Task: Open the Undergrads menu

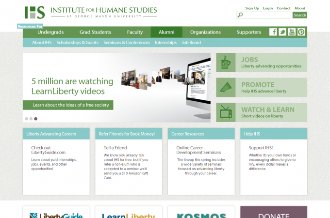Action: pos(50,32)
